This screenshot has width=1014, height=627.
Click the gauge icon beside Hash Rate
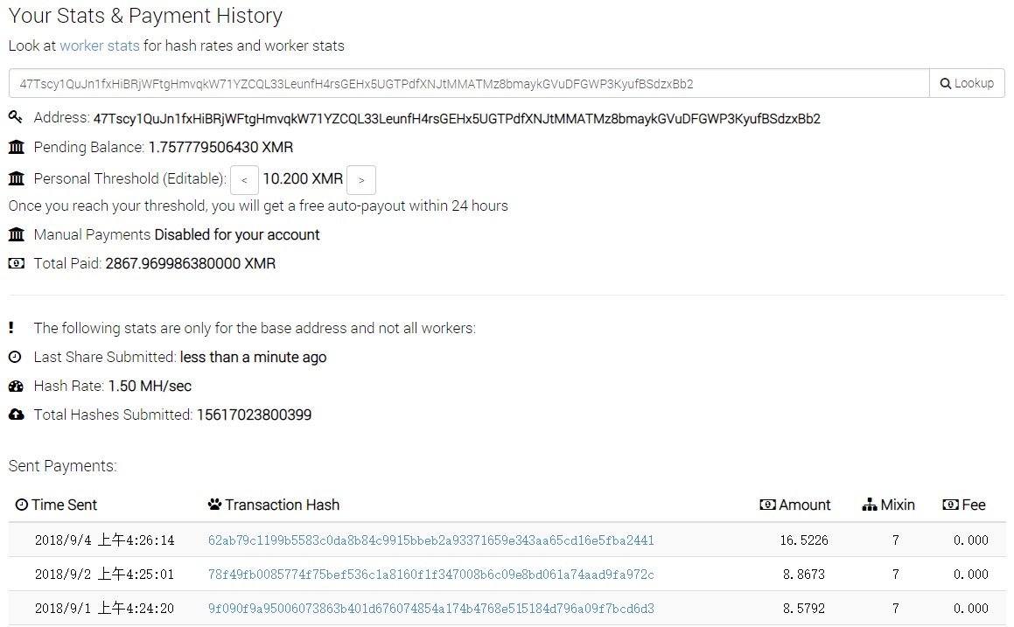click(x=16, y=386)
